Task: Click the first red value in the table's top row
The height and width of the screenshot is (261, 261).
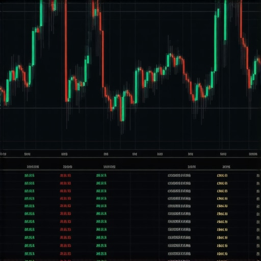Action: click(65, 175)
